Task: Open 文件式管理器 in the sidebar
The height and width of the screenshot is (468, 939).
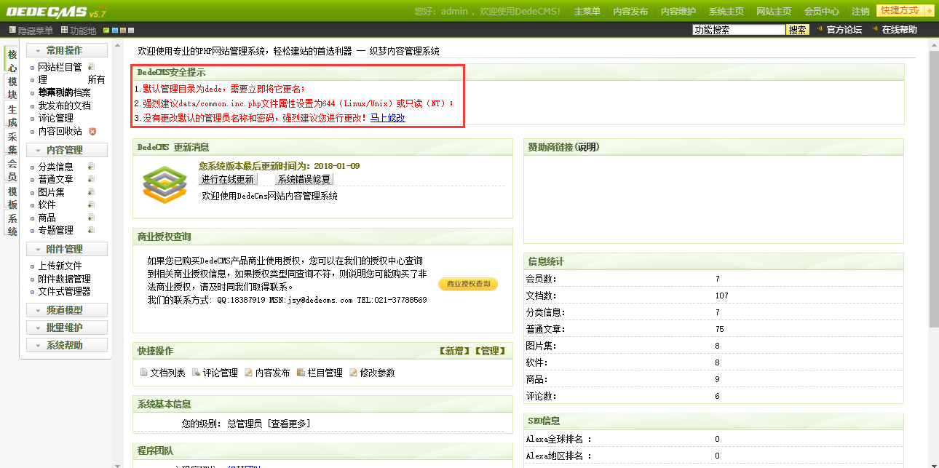Action: (x=65, y=291)
